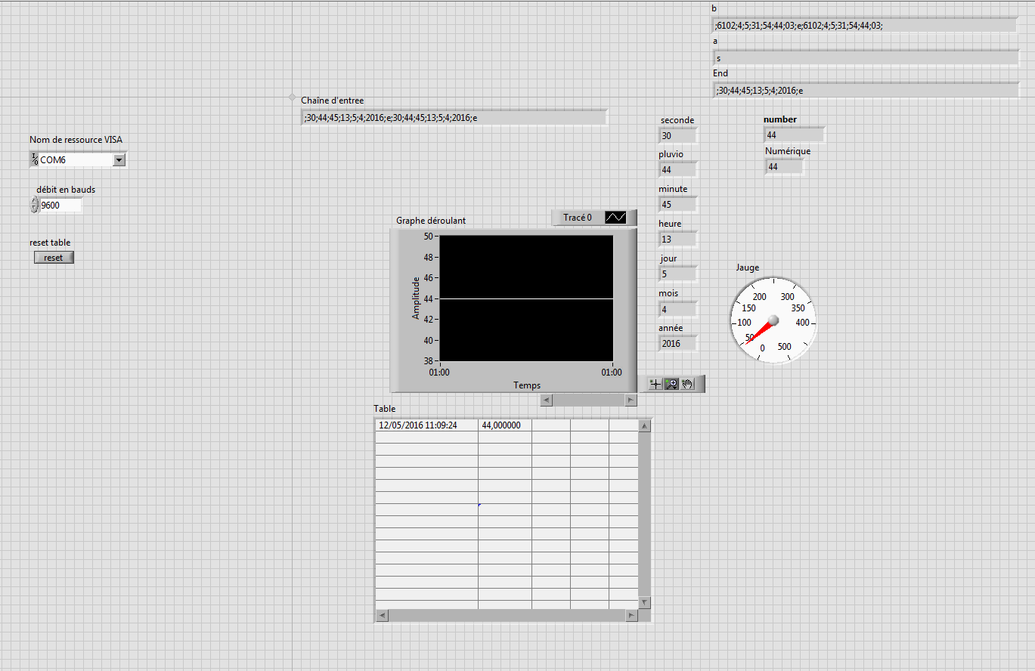Click the graph horizontal scrollbar track
The height and width of the screenshot is (671, 1035).
tap(589, 400)
